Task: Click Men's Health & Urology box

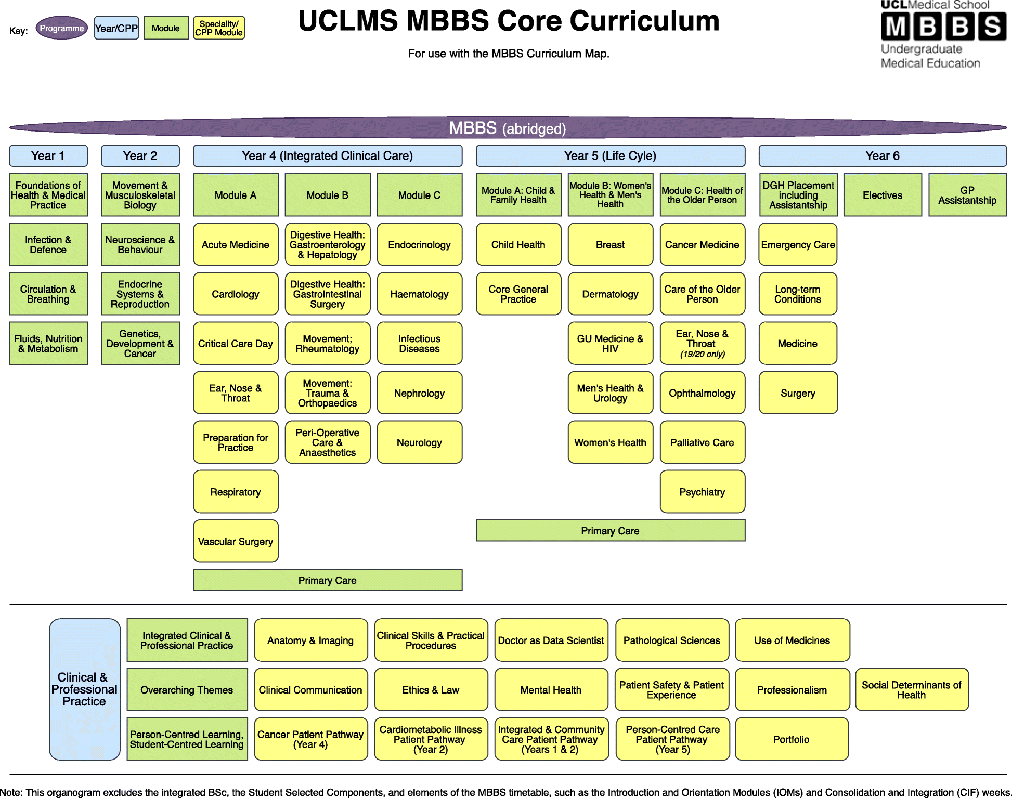Action: click(611, 393)
